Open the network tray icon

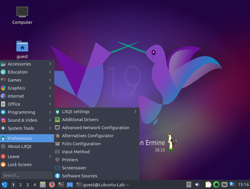(224, 185)
